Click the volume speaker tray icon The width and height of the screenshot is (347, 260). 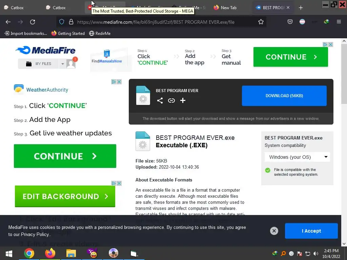click(316, 254)
